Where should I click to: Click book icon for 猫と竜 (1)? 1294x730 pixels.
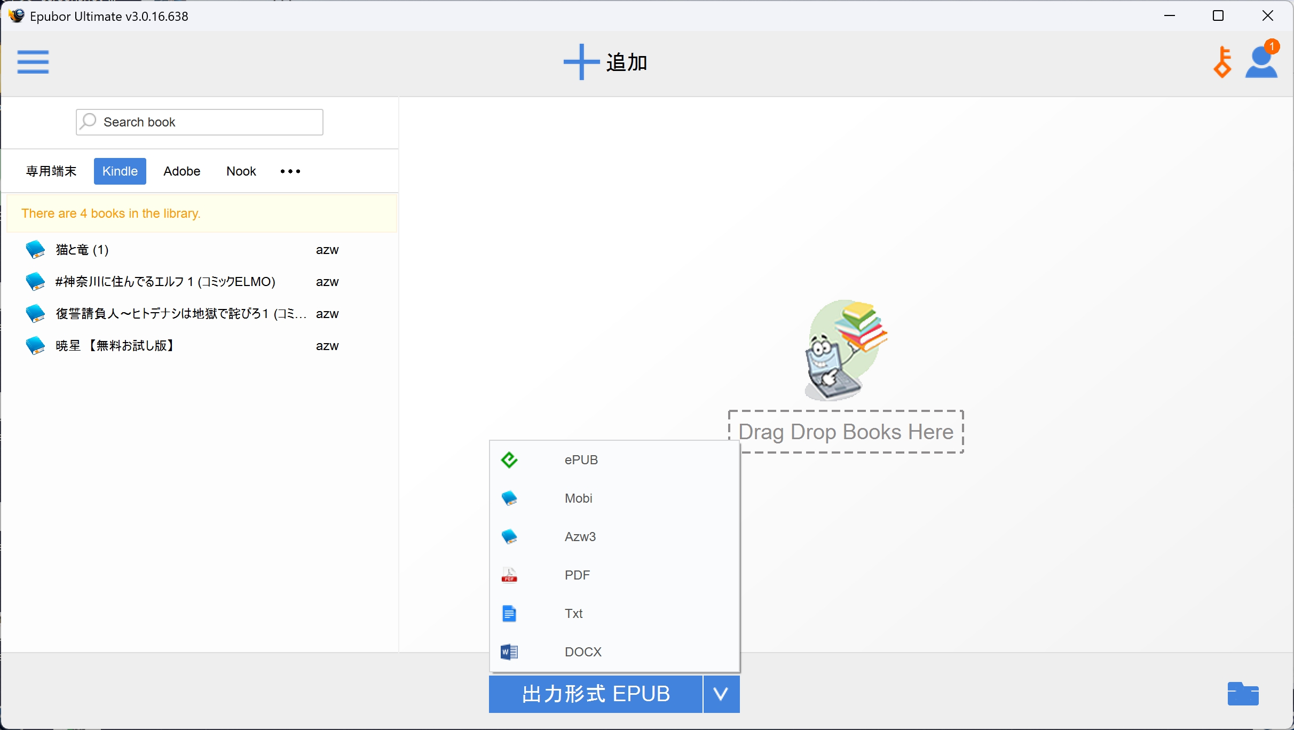click(x=36, y=249)
